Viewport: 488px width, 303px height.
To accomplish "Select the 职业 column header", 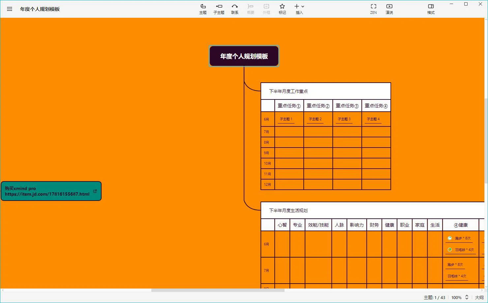I will click(405, 225).
